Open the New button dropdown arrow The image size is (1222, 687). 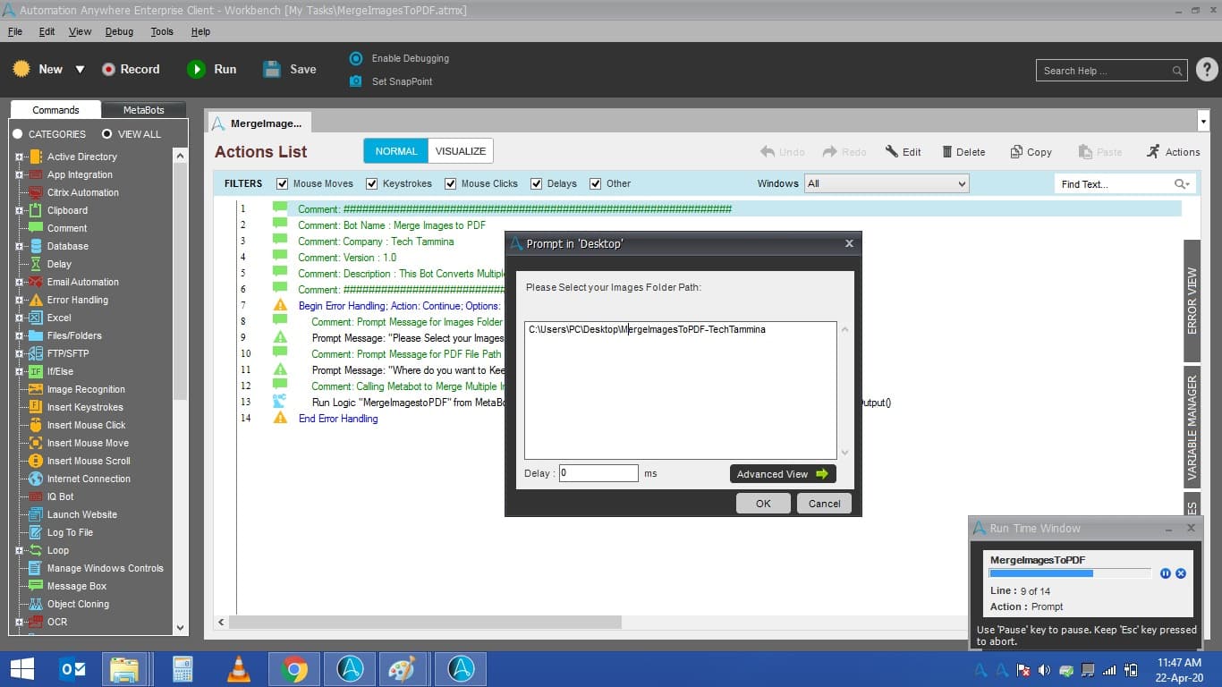point(80,69)
